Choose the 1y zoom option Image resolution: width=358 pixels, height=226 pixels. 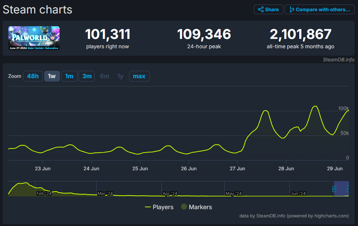point(120,76)
